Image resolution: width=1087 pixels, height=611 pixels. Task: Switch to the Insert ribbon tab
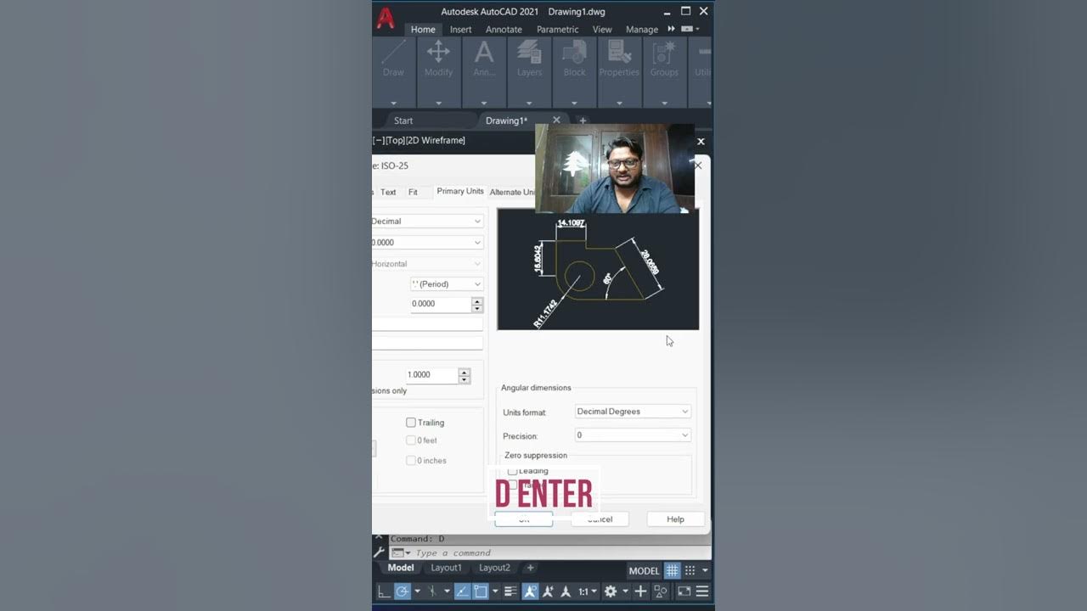460,29
